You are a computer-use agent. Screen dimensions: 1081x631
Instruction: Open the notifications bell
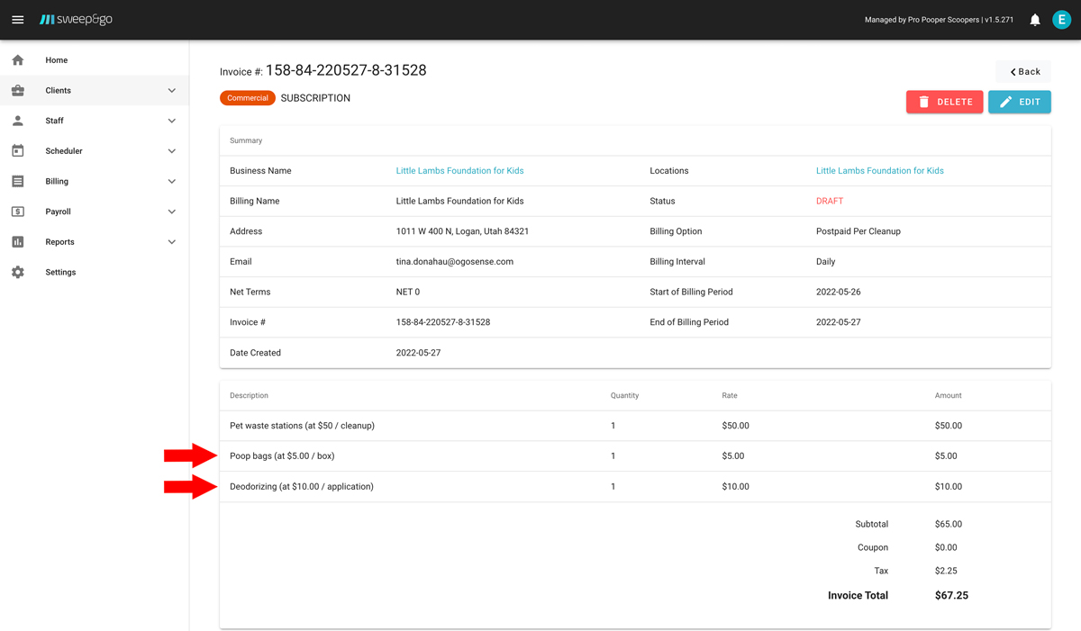[x=1034, y=19]
